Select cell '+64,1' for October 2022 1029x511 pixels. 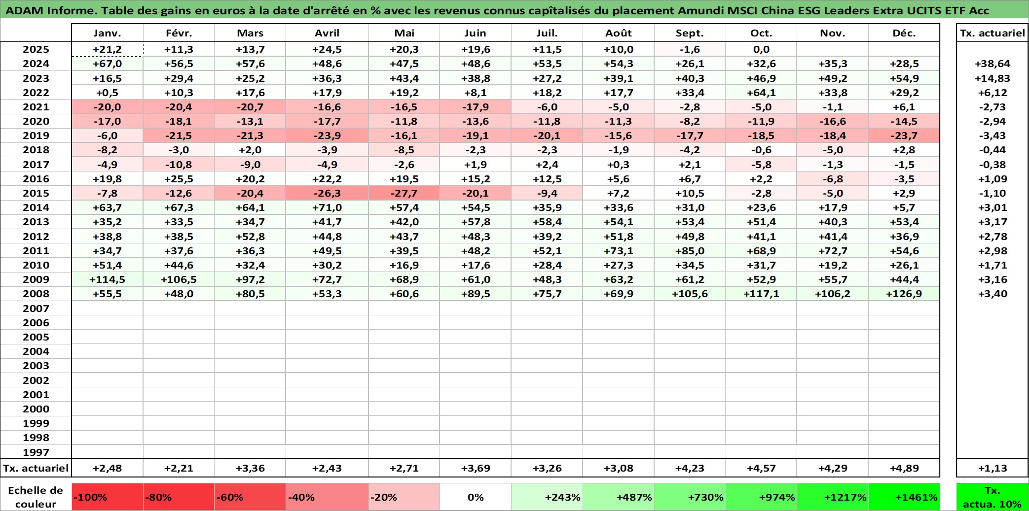click(761, 93)
